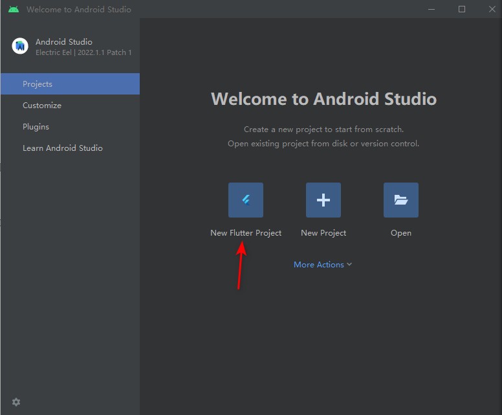This screenshot has width=502, height=415.
Task: Click the green Android icon in title bar
Action: 14,10
